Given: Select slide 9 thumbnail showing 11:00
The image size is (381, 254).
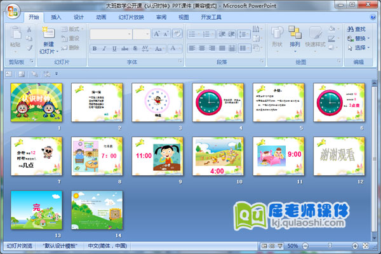Looking at the screenshot, I should [157, 156].
